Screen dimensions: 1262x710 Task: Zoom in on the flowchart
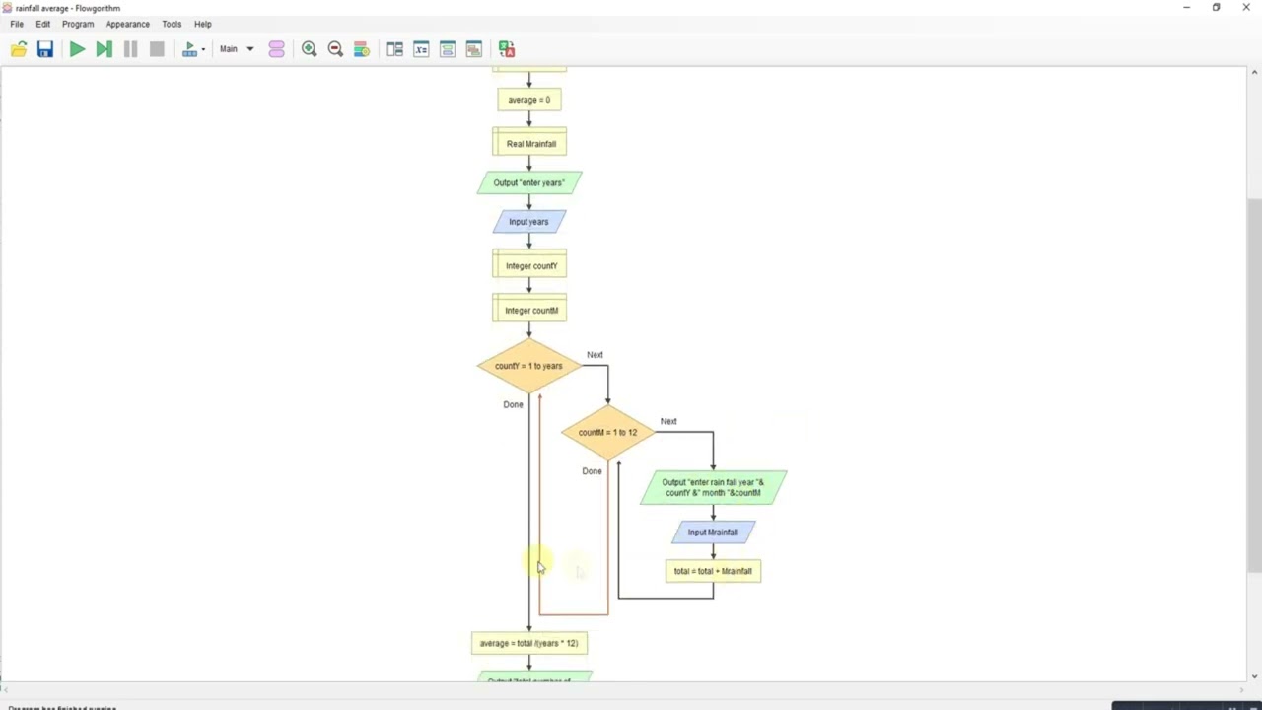pyautogui.click(x=309, y=49)
